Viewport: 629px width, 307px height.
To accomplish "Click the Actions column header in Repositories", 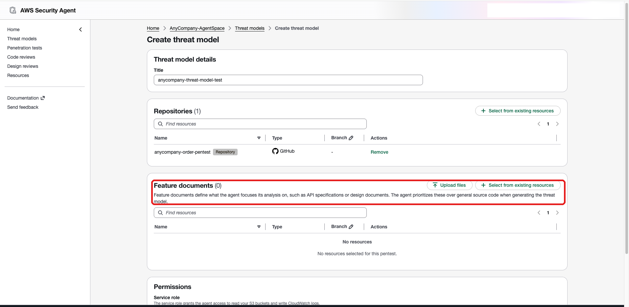I will 379,138.
